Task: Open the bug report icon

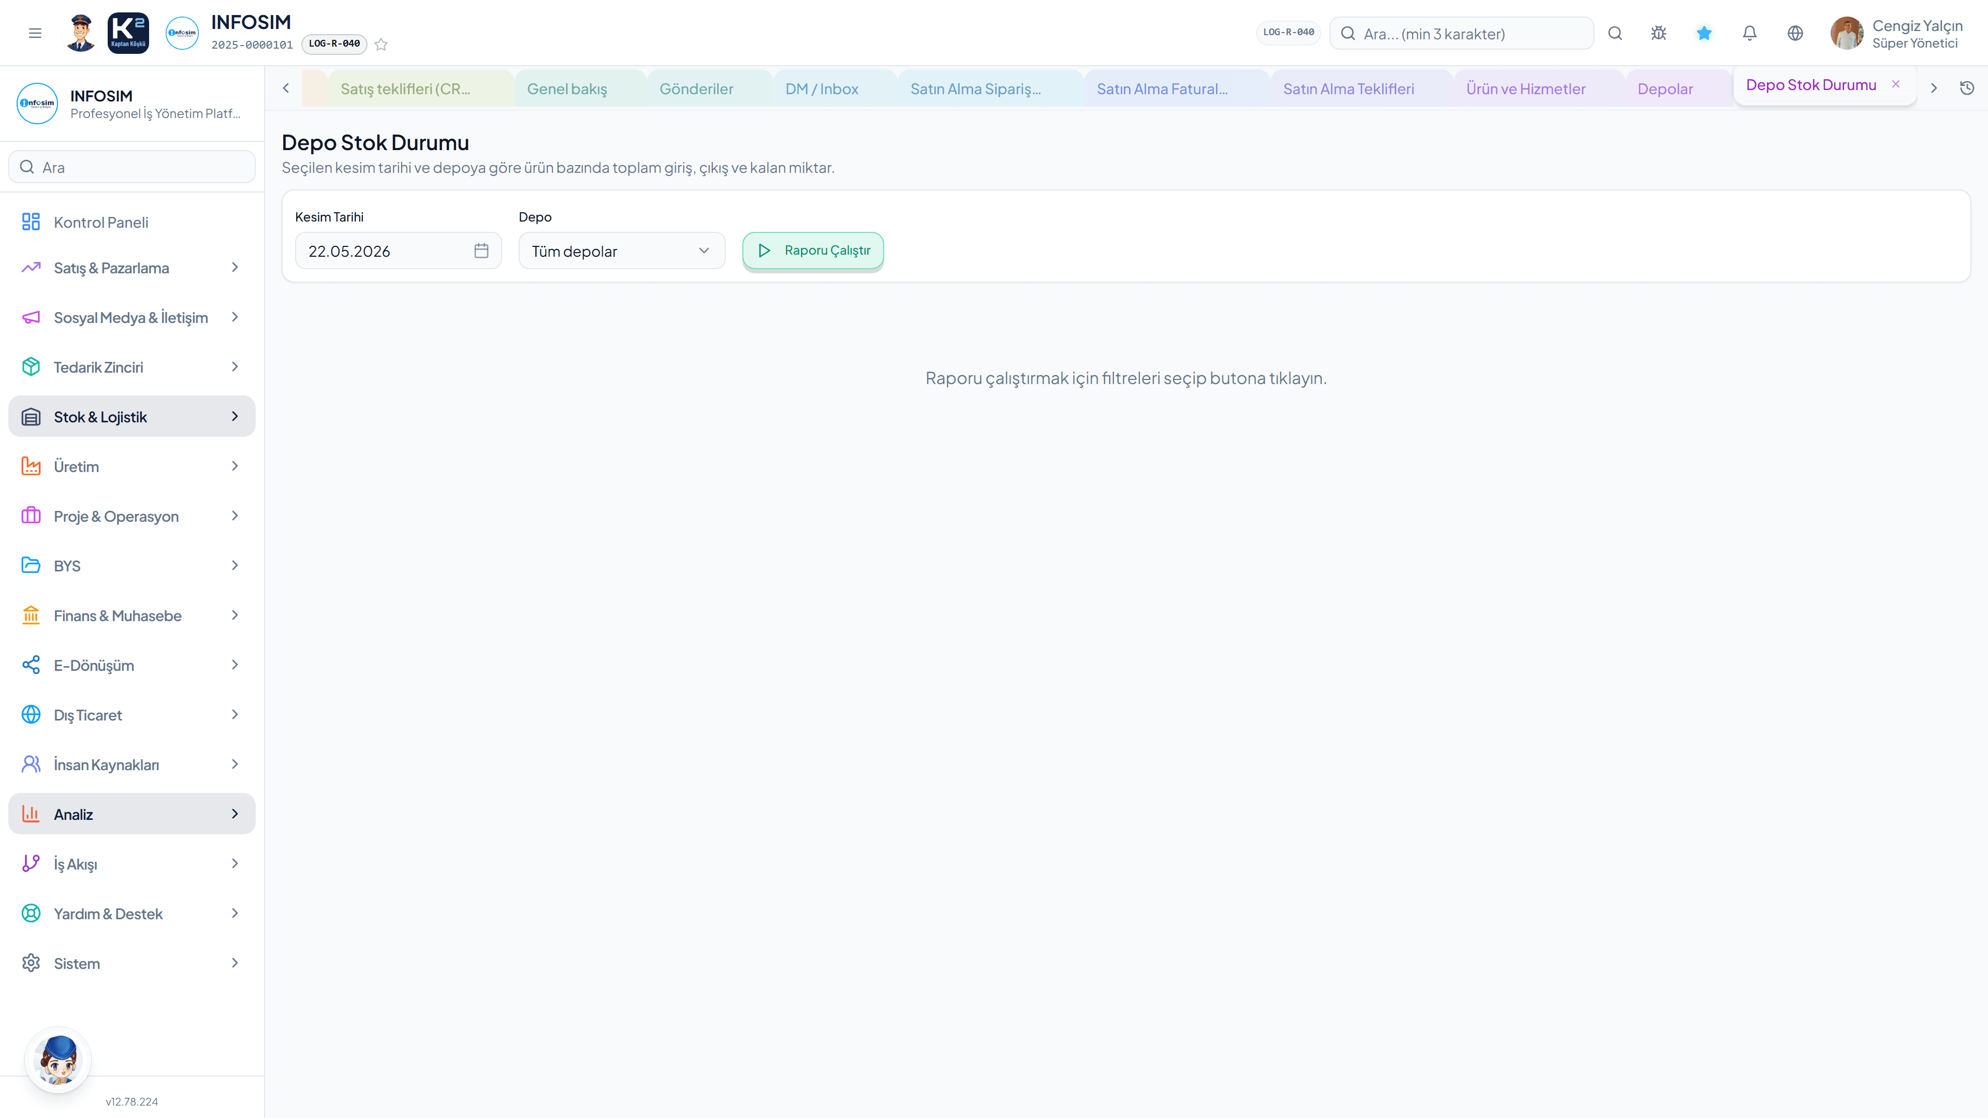Action: (1658, 33)
